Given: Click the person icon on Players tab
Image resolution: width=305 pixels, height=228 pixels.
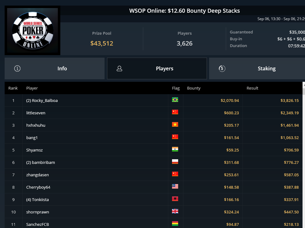Looking at the screenshot, I should pyautogui.click(x=119, y=68).
